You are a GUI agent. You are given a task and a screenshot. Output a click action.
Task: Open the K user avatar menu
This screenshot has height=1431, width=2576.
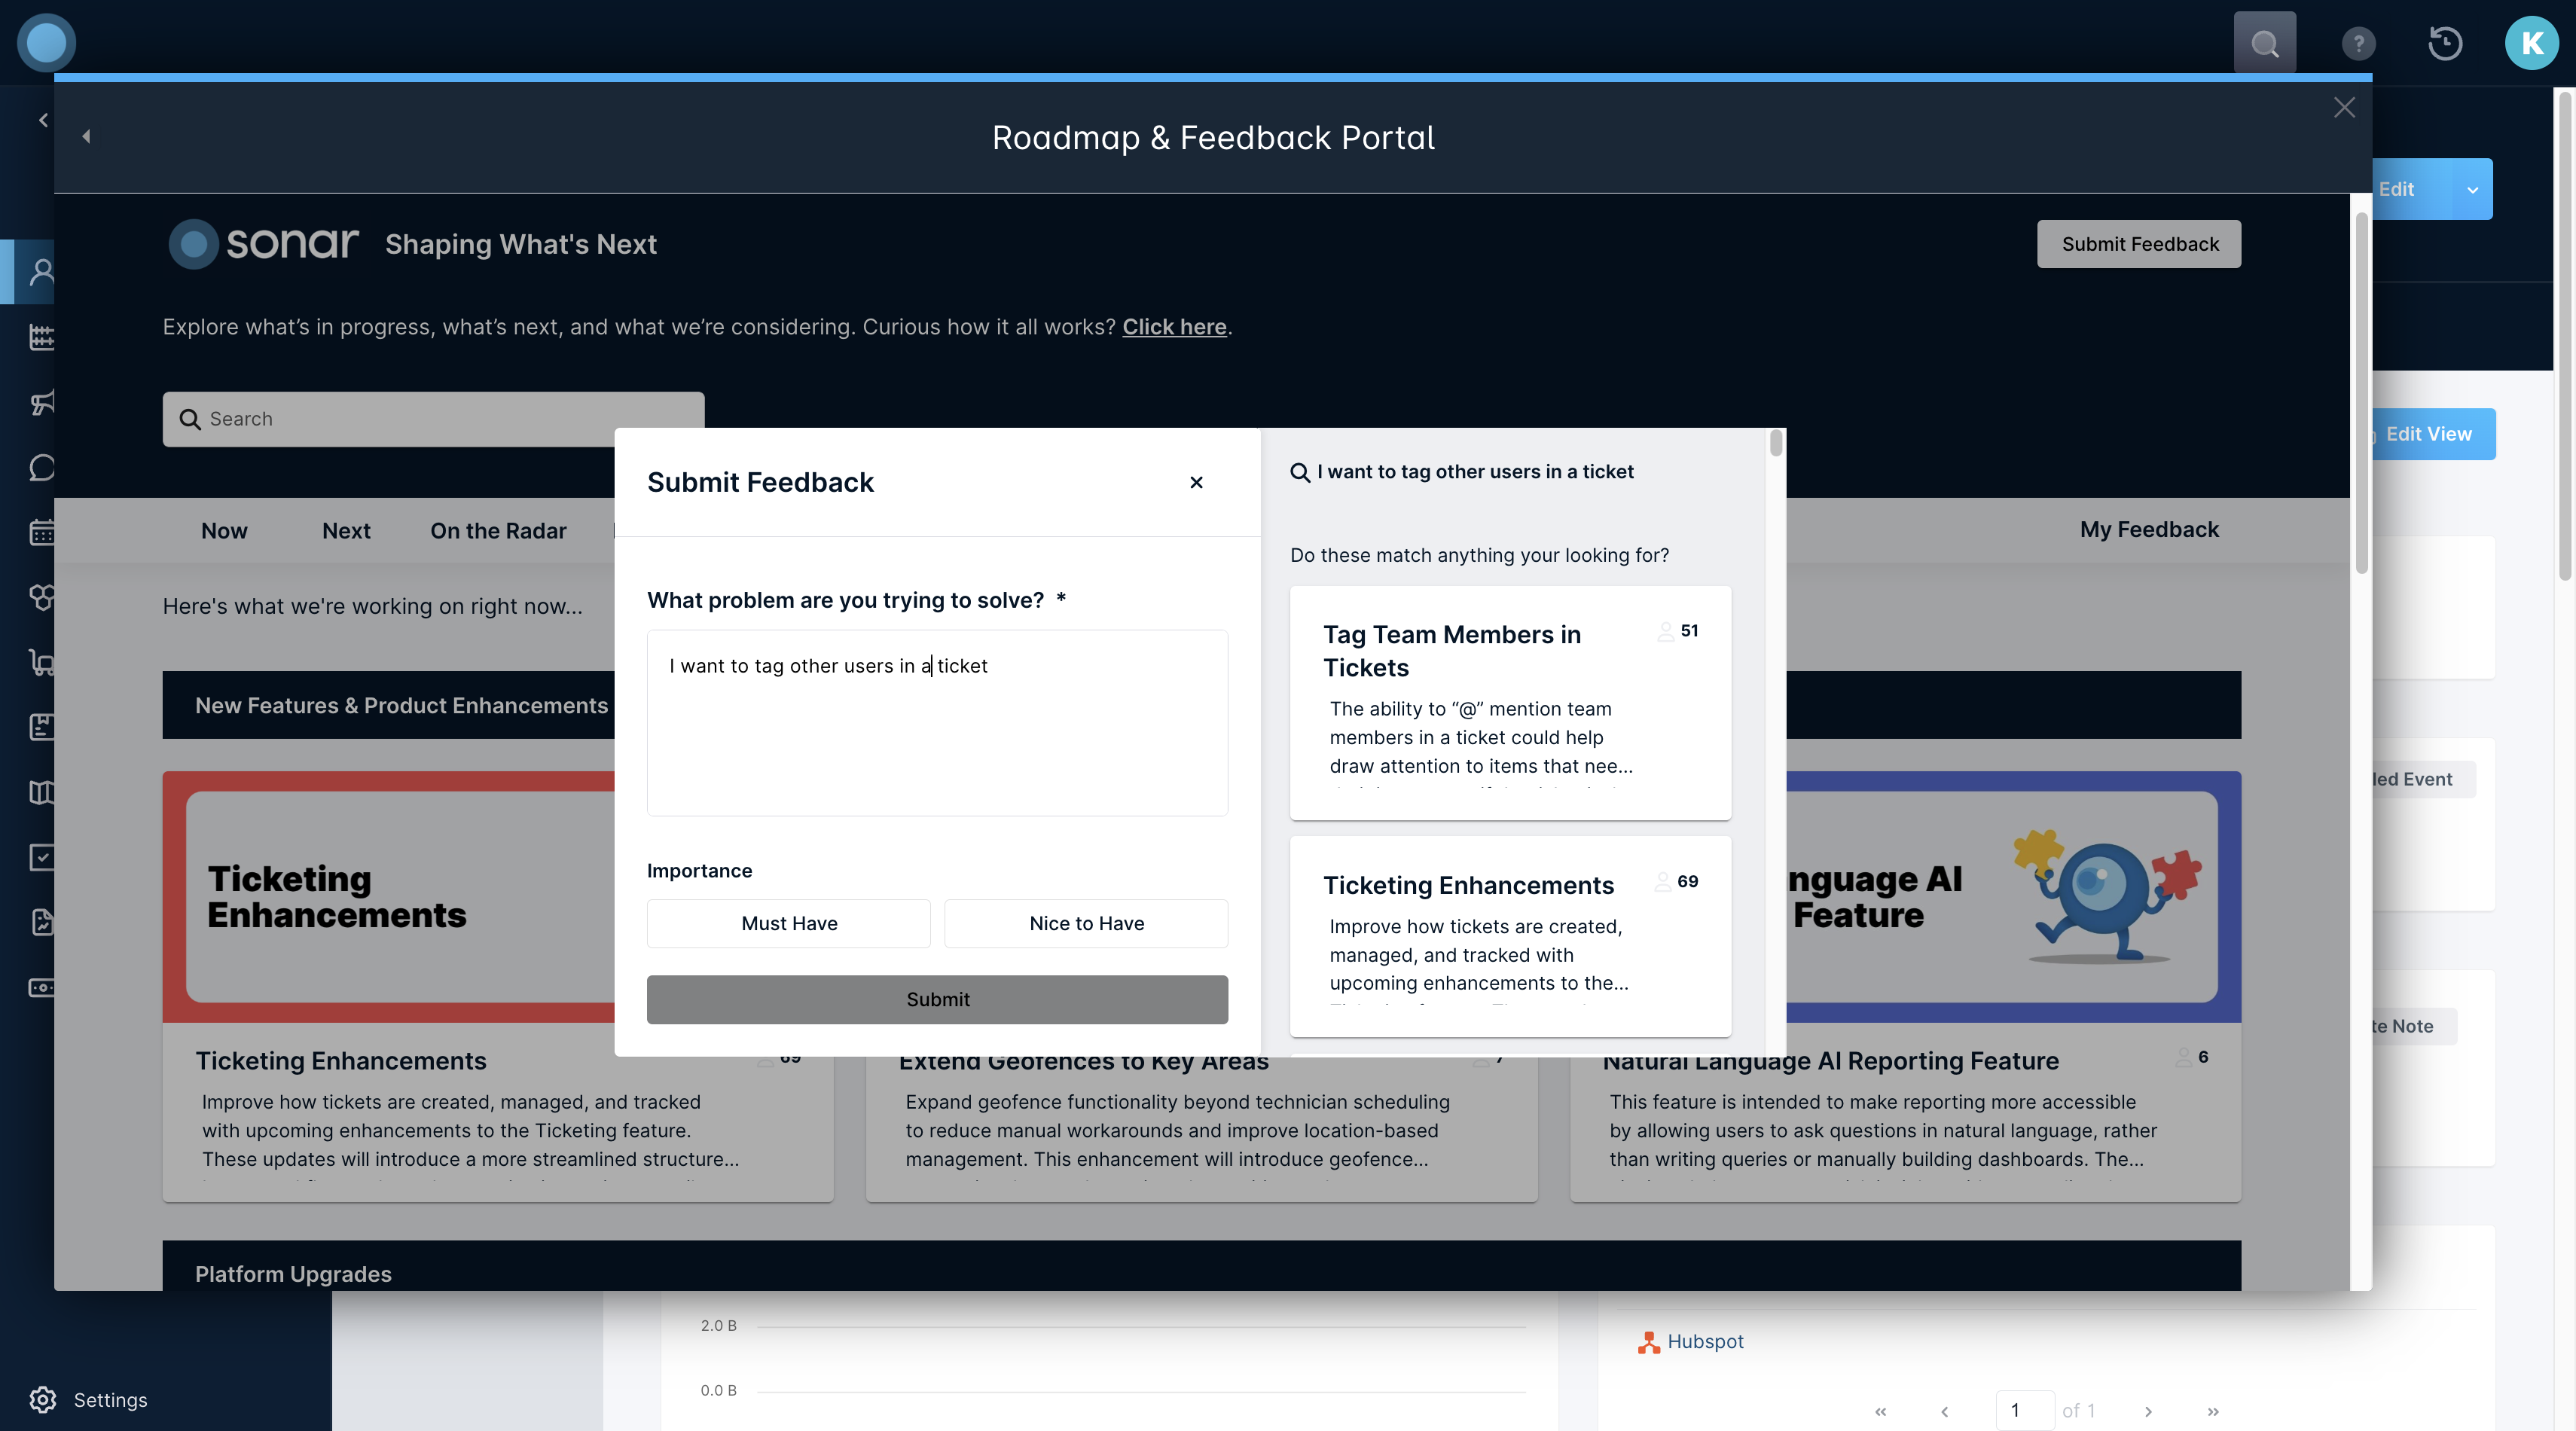(2531, 43)
